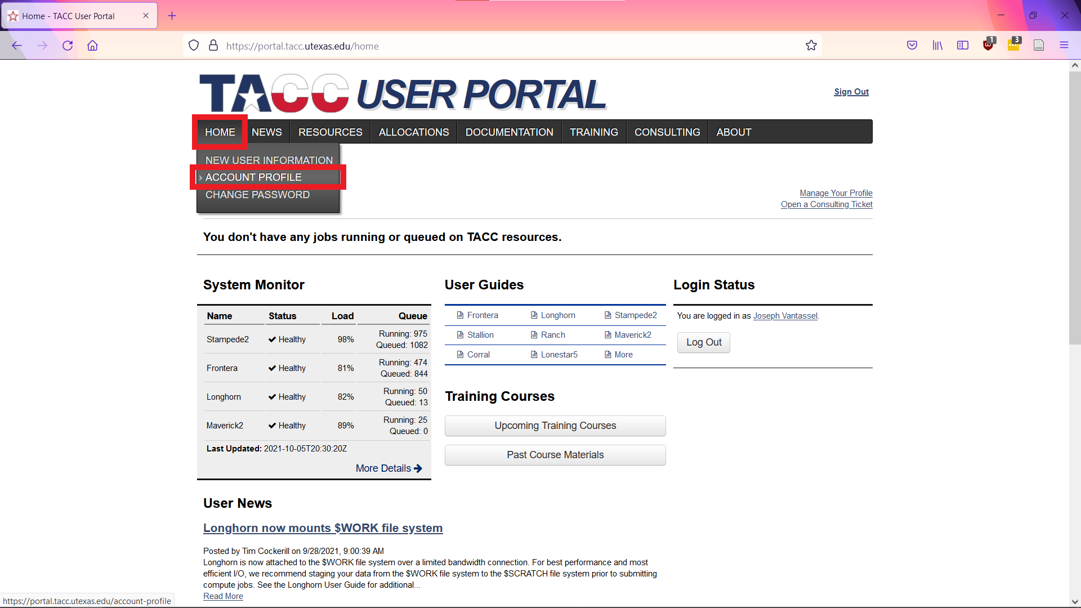Bookmark this page with the star icon

pyautogui.click(x=811, y=46)
